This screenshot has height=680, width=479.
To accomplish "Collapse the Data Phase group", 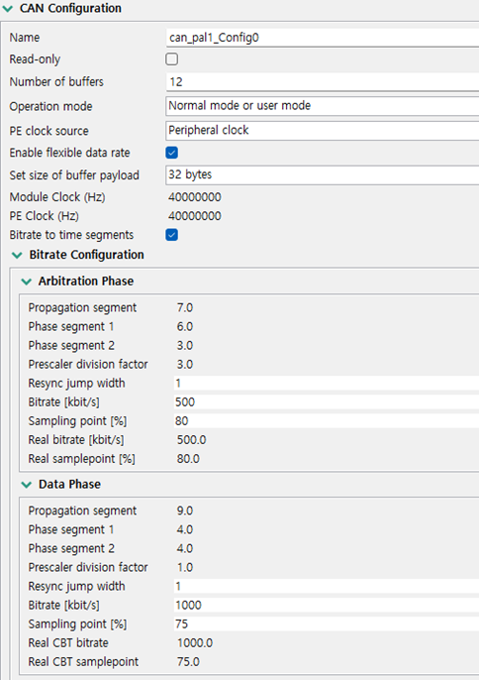I will [27, 485].
